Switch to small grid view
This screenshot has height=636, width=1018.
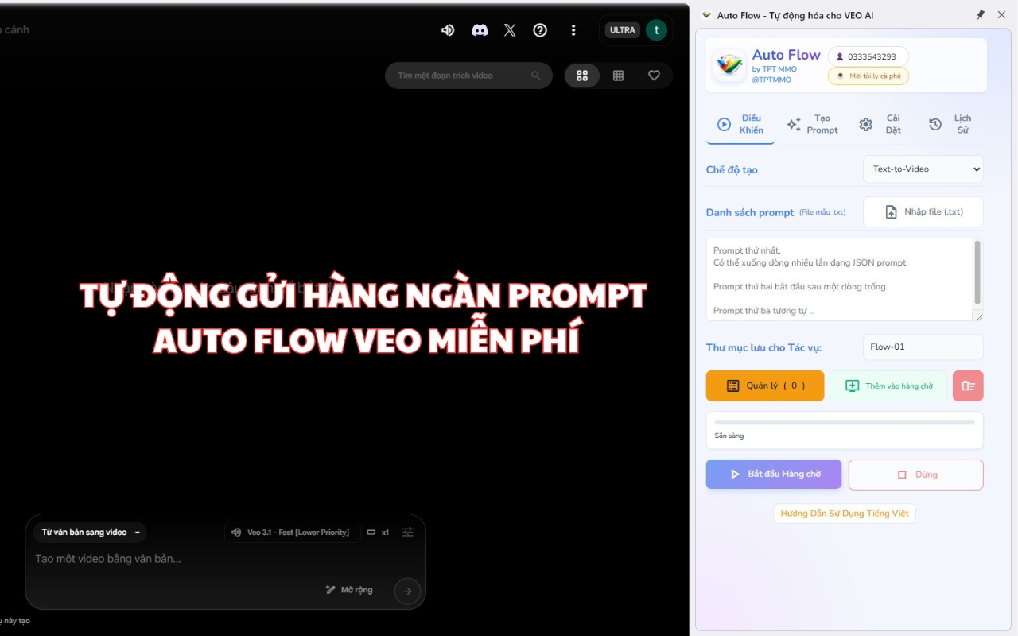click(x=618, y=76)
